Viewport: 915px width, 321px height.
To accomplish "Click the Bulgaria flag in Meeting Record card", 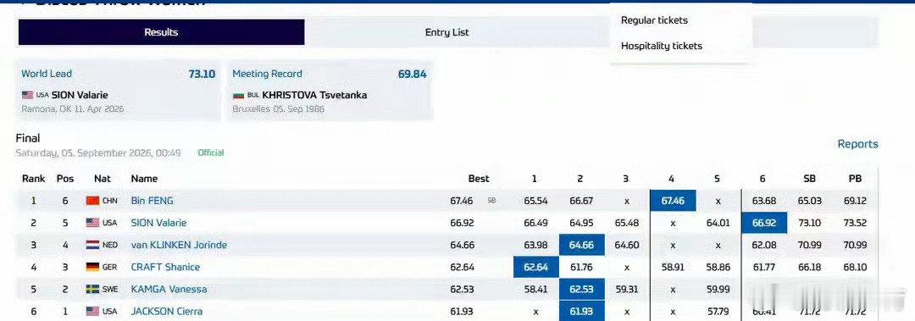I will tap(238, 95).
